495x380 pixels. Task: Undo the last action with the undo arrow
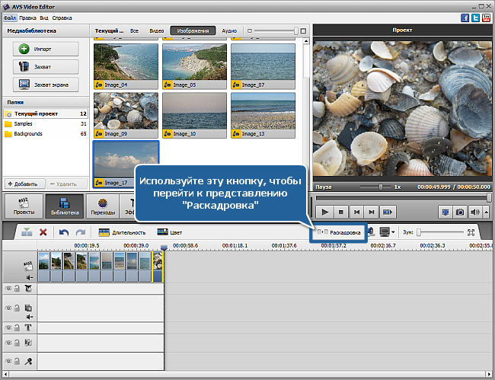coord(64,232)
